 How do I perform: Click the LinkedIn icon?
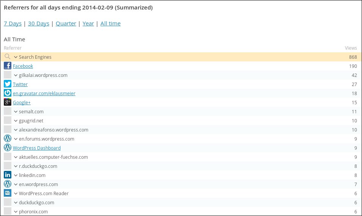coord(8,175)
